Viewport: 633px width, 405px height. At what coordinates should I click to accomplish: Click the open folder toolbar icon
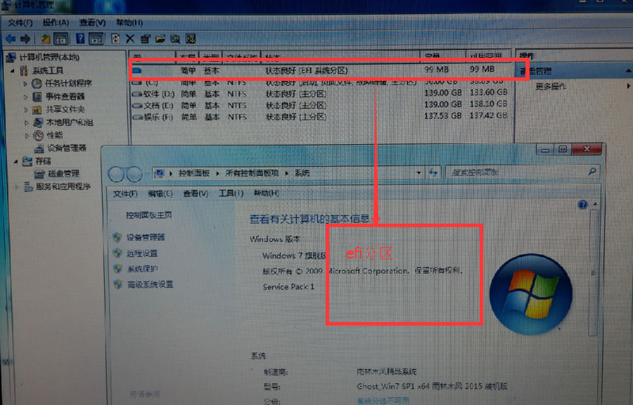tap(160, 39)
